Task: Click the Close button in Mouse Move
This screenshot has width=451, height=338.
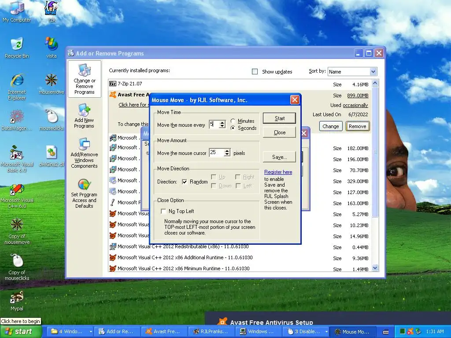Action: click(279, 132)
